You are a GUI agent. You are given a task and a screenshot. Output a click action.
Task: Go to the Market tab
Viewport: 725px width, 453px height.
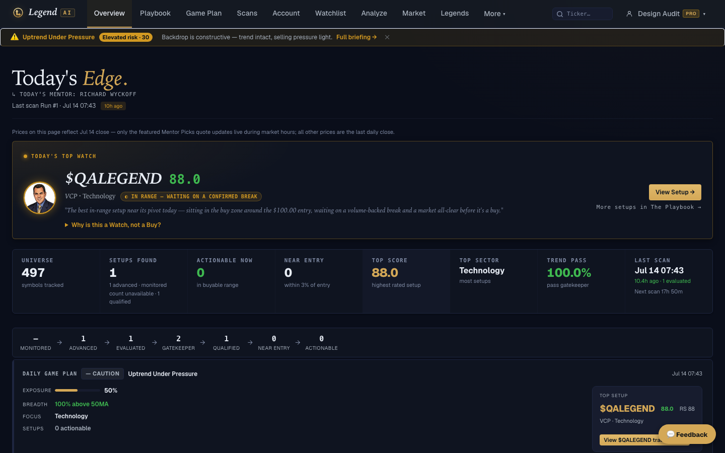tap(414, 13)
